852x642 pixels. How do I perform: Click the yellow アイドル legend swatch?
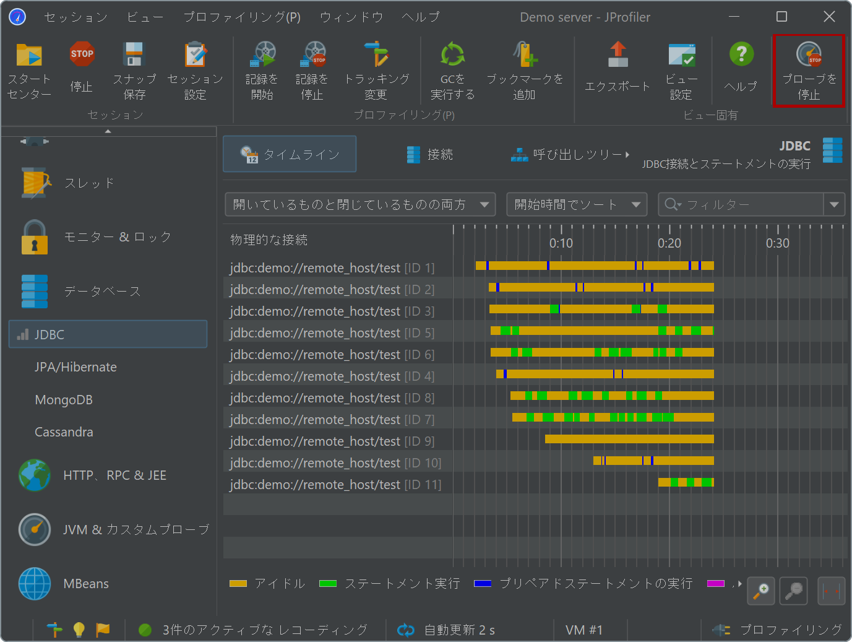point(238,584)
